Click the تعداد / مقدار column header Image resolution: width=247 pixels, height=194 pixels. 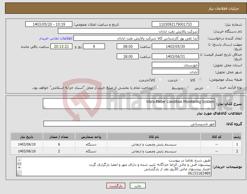[59, 137]
